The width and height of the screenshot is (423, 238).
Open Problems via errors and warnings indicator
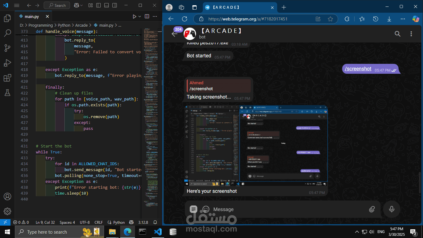click(21, 222)
